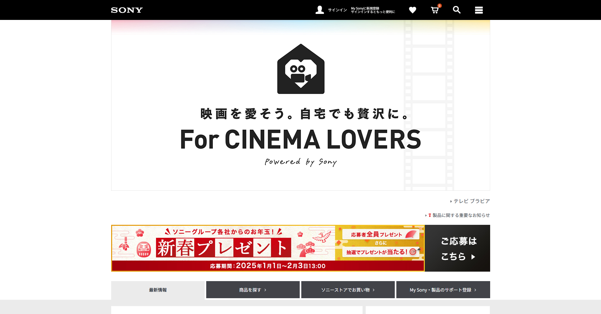Click the search magnifier icon
The height and width of the screenshot is (314, 601).
pos(457,10)
